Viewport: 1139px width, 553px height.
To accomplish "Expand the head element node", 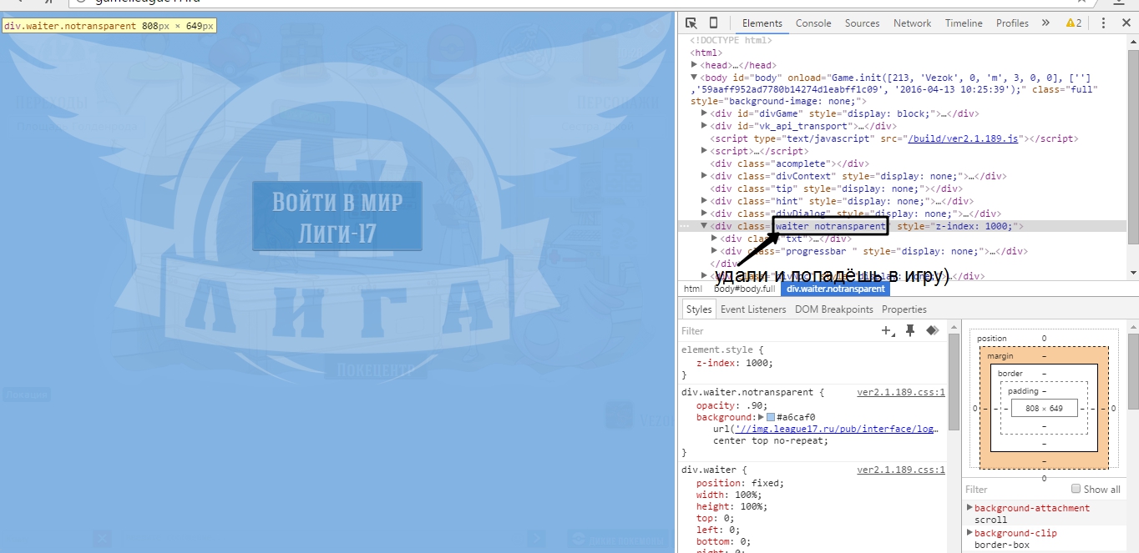I will click(695, 65).
